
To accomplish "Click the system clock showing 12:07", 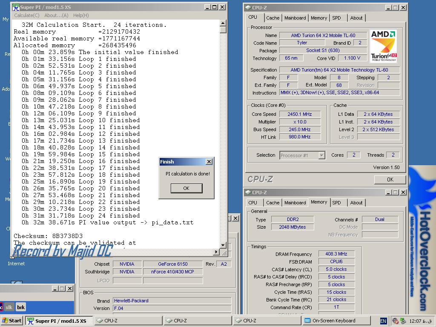I will (420, 321).
